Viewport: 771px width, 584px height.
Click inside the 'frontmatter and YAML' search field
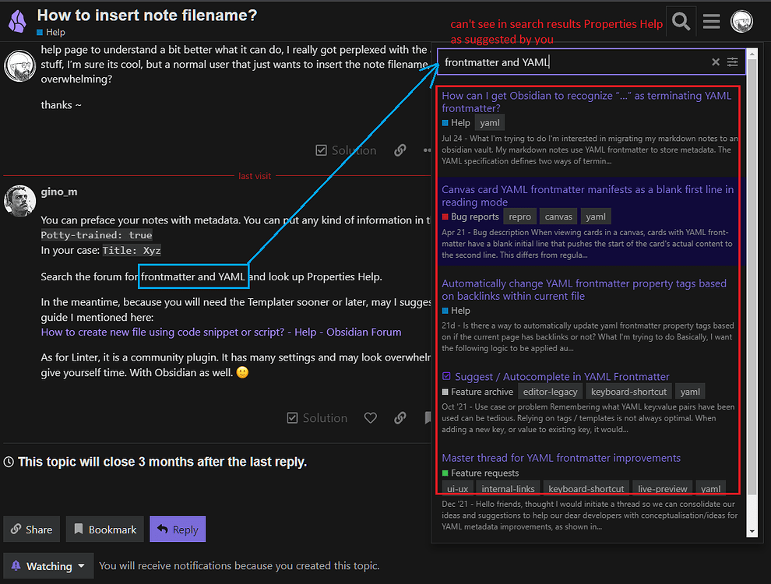(x=545, y=61)
